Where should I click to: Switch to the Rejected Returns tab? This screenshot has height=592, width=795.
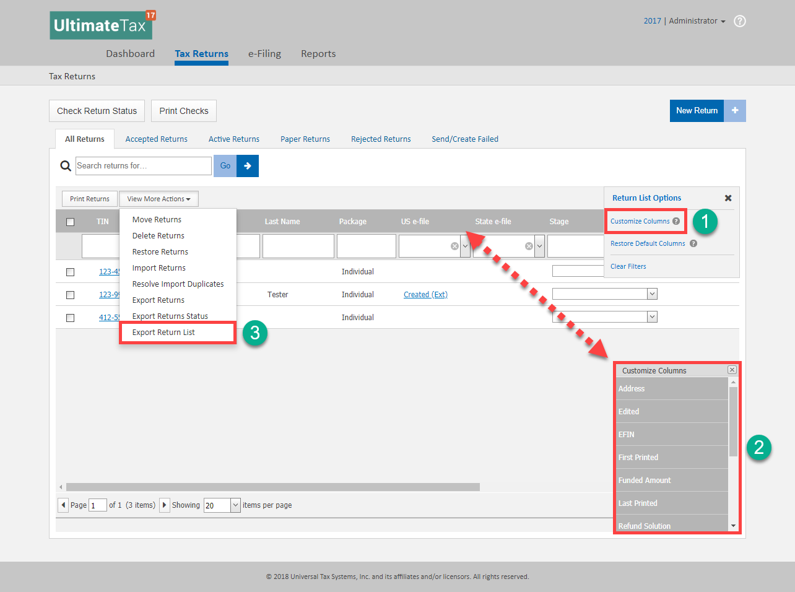coord(381,139)
